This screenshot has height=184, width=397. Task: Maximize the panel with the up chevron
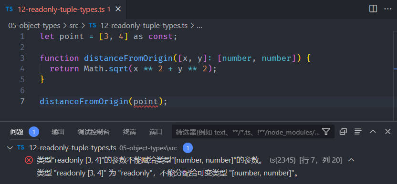[373, 132]
